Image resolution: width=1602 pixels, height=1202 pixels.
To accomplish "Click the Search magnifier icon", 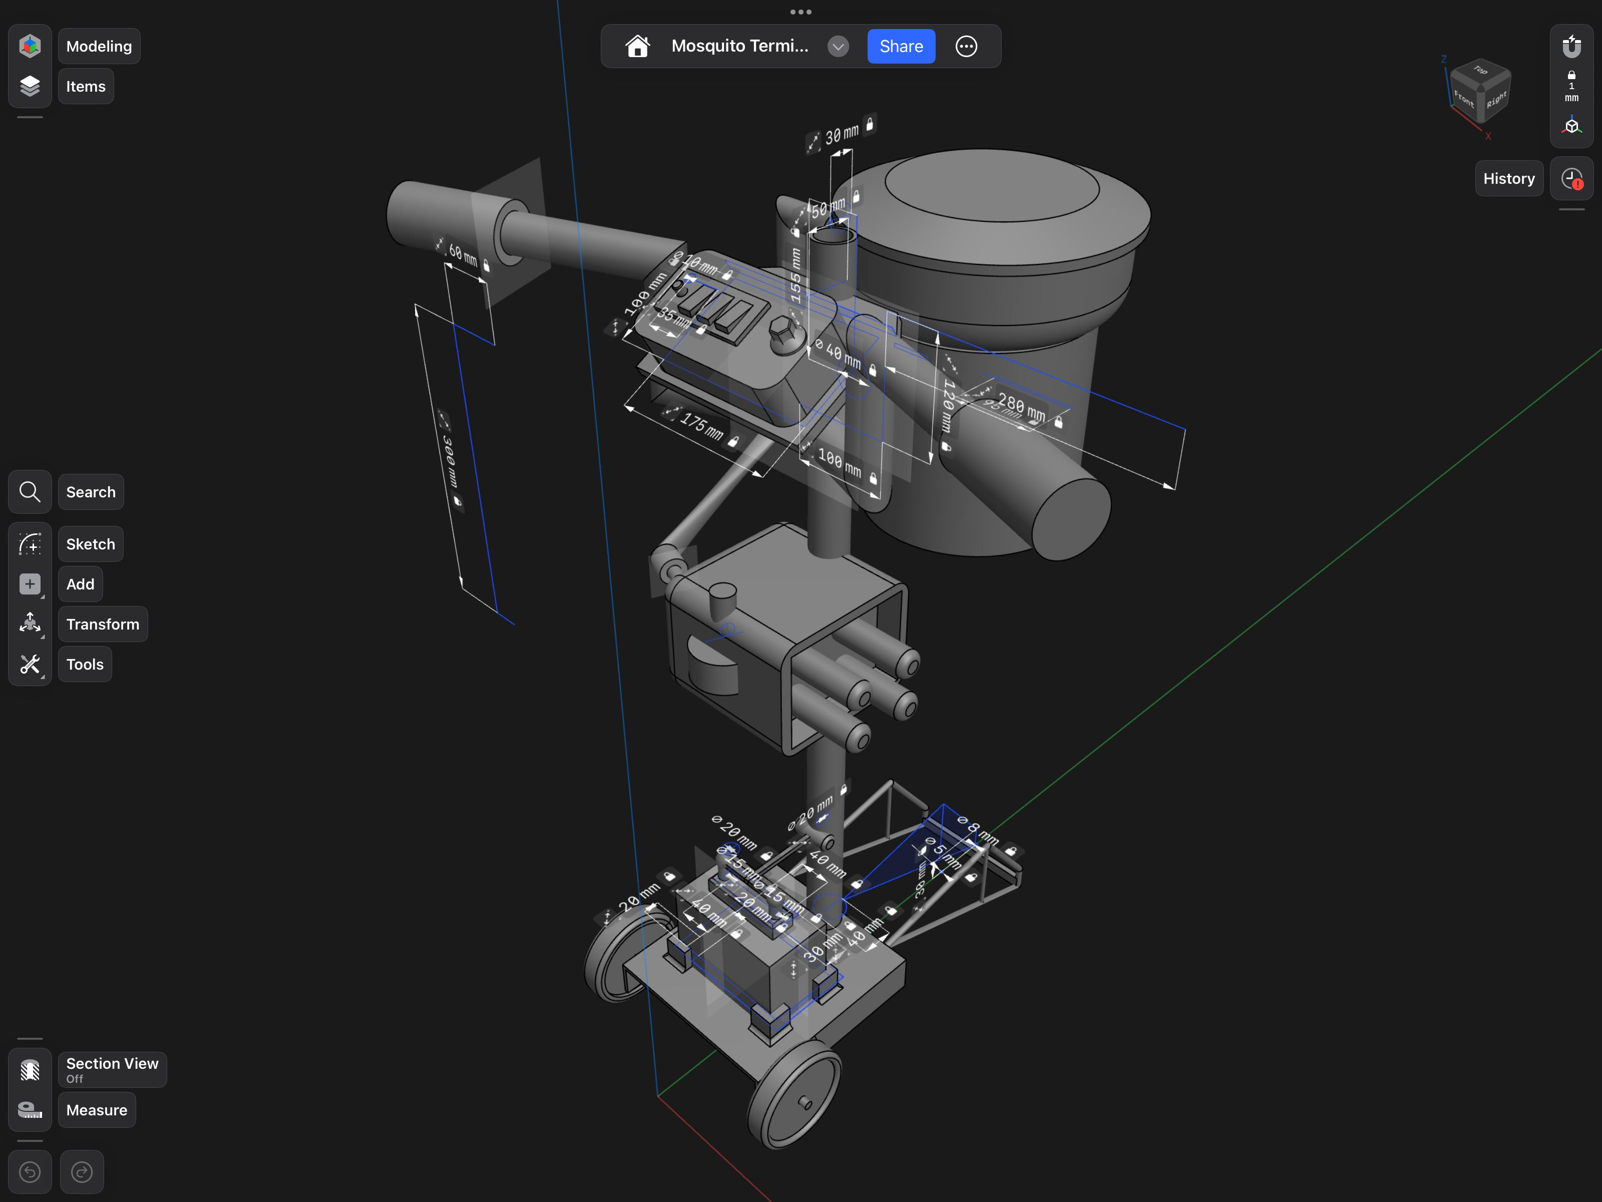I will pos(30,492).
